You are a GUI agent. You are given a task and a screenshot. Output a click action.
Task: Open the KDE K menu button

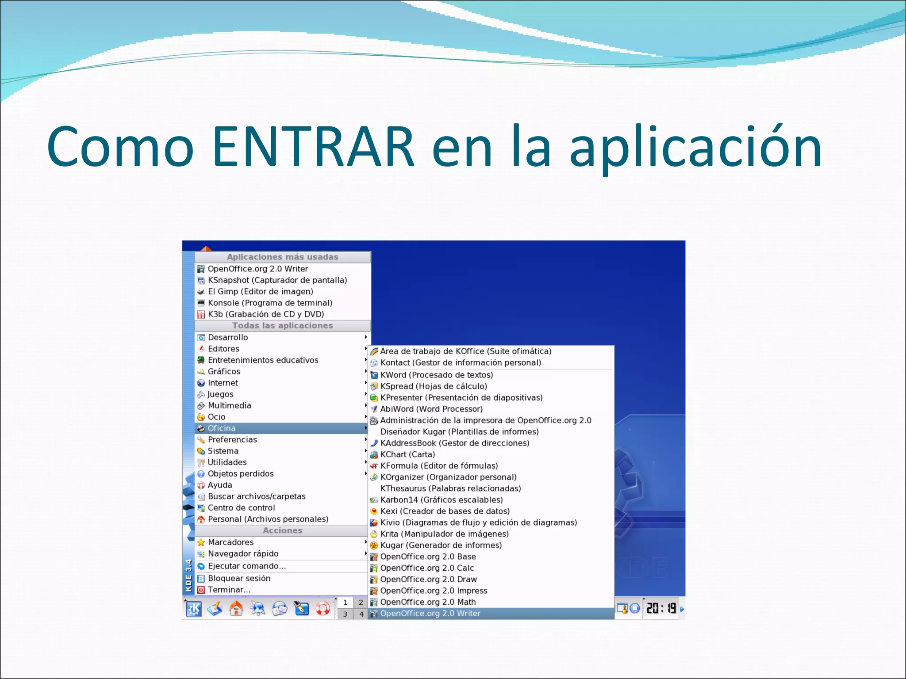194,609
